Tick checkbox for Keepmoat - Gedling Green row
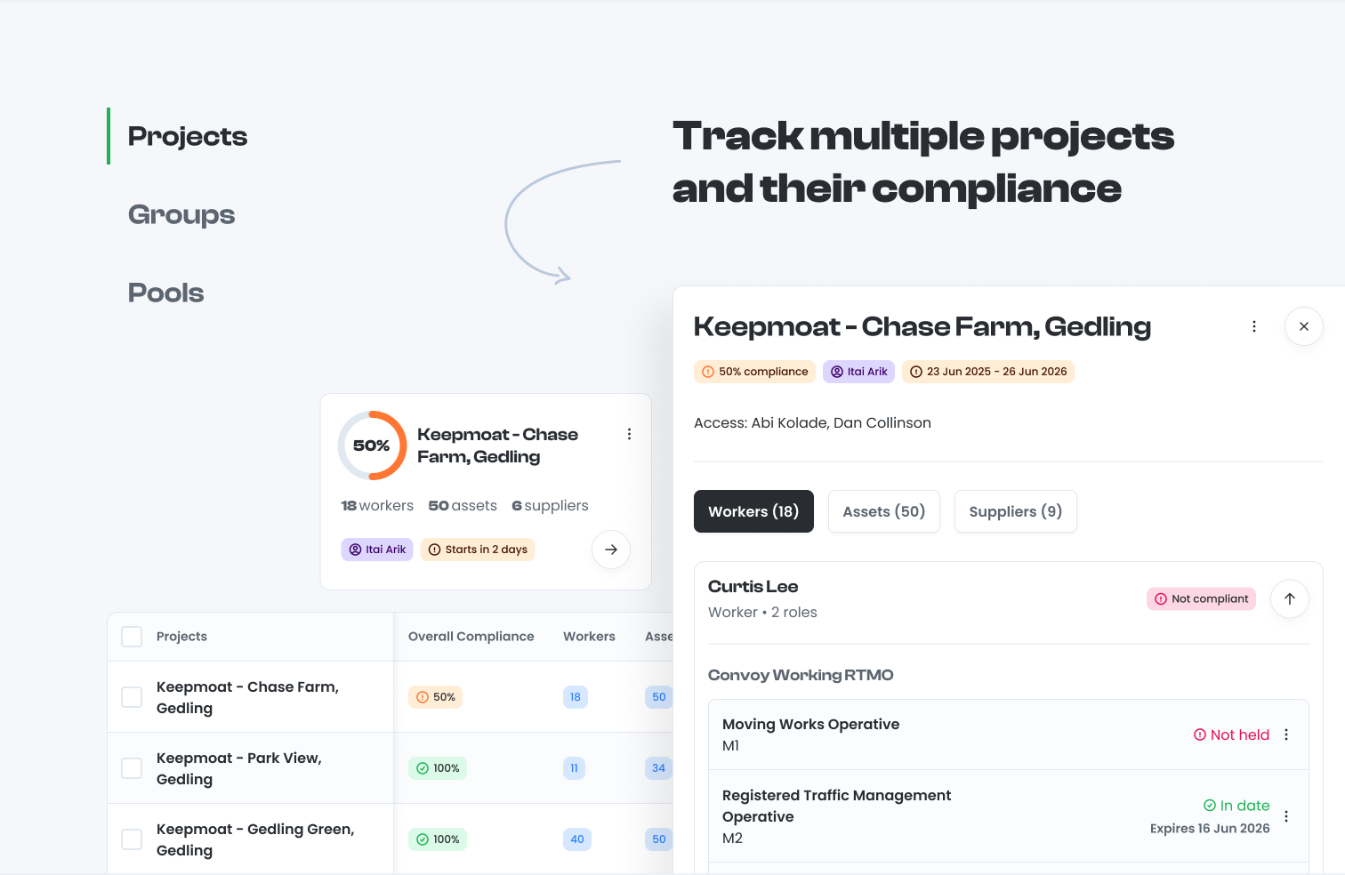 [132, 839]
